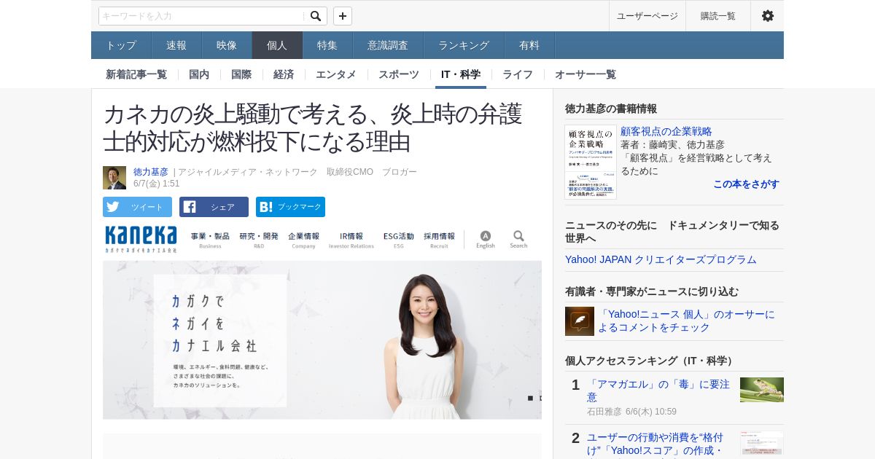The image size is (875, 459).
Task: Open ユーザーページ link
Action: point(647,16)
